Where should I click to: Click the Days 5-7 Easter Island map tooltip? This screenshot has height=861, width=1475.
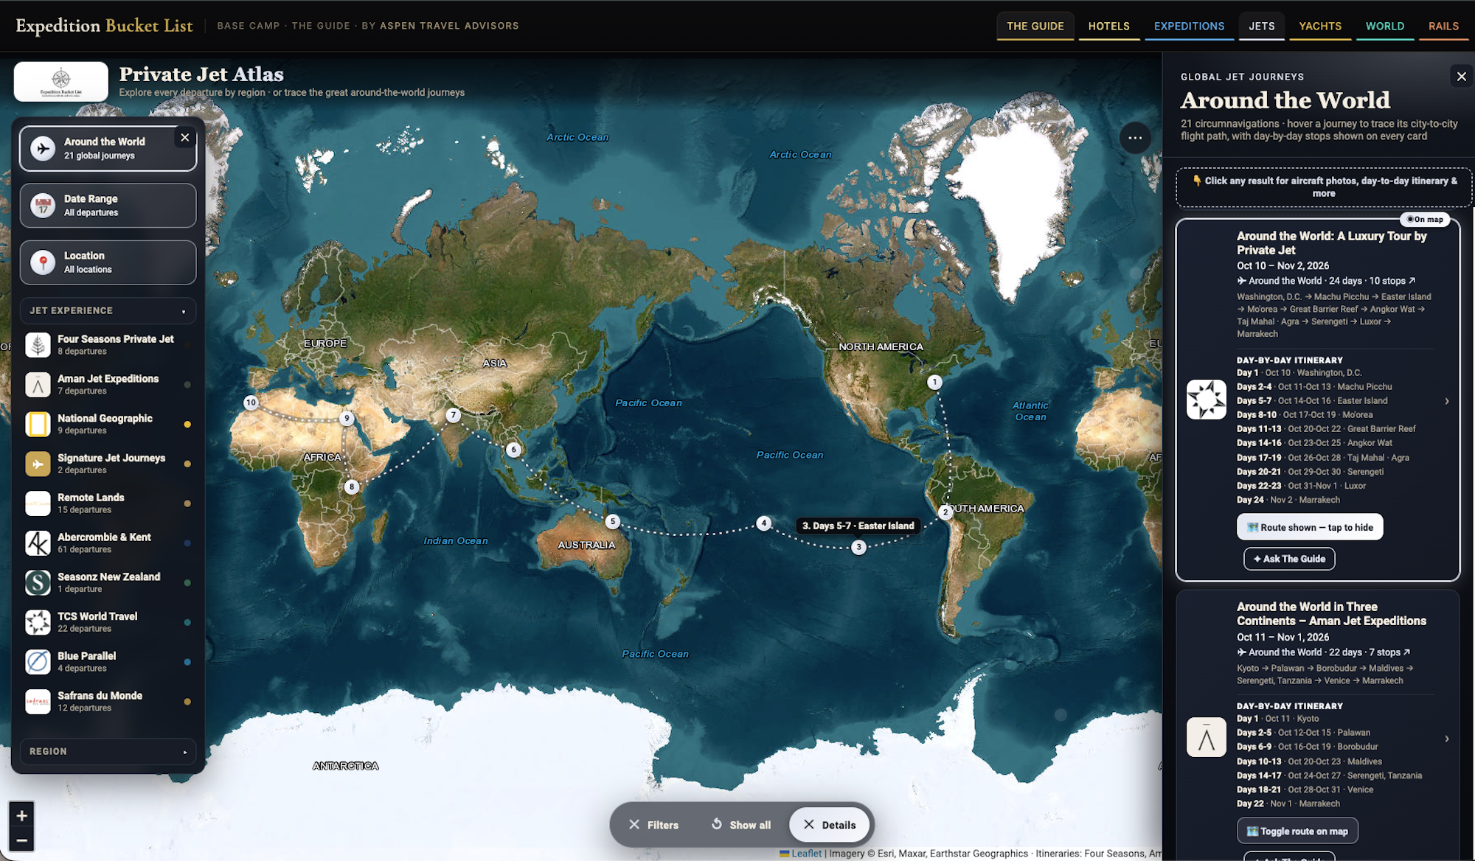coord(858,526)
